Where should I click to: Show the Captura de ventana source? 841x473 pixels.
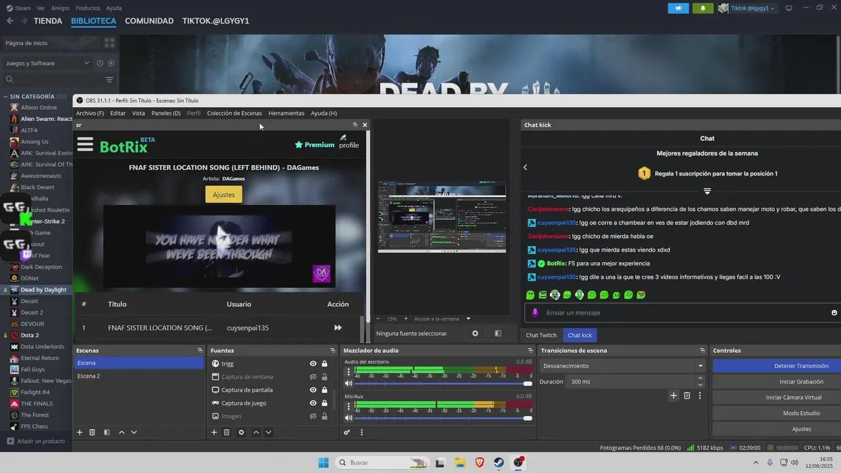click(x=313, y=376)
